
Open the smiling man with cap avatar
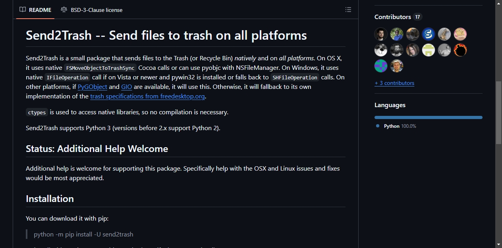pyautogui.click(x=397, y=66)
